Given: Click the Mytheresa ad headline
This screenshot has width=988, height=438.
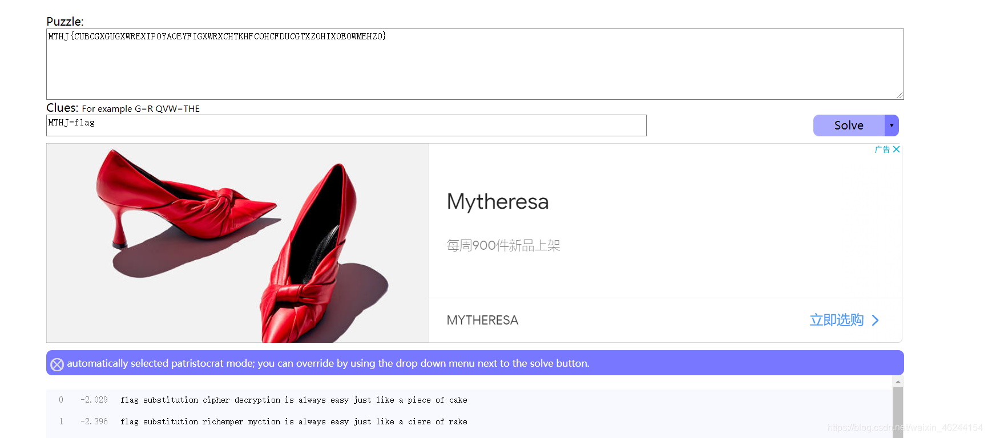Looking at the screenshot, I should [x=498, y=201].
